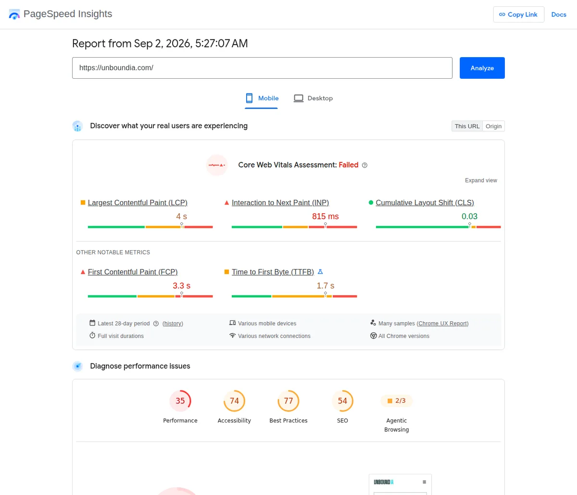Click the CLS value 0.03
Screen dimensions: 577x495
click(x=469, y=217)
